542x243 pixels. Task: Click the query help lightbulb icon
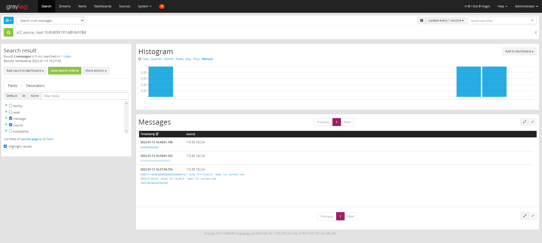tap(535, 32)
